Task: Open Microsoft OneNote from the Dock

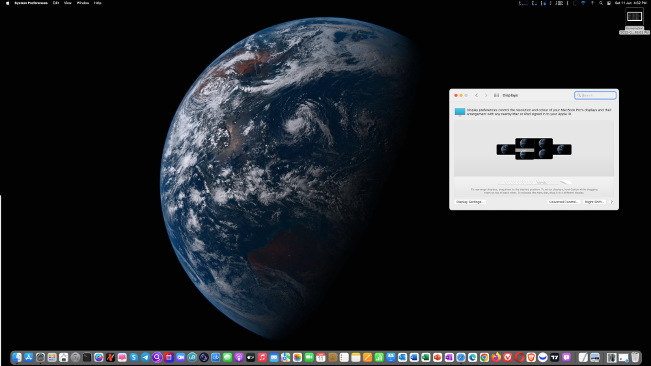Action: point(449,358)
